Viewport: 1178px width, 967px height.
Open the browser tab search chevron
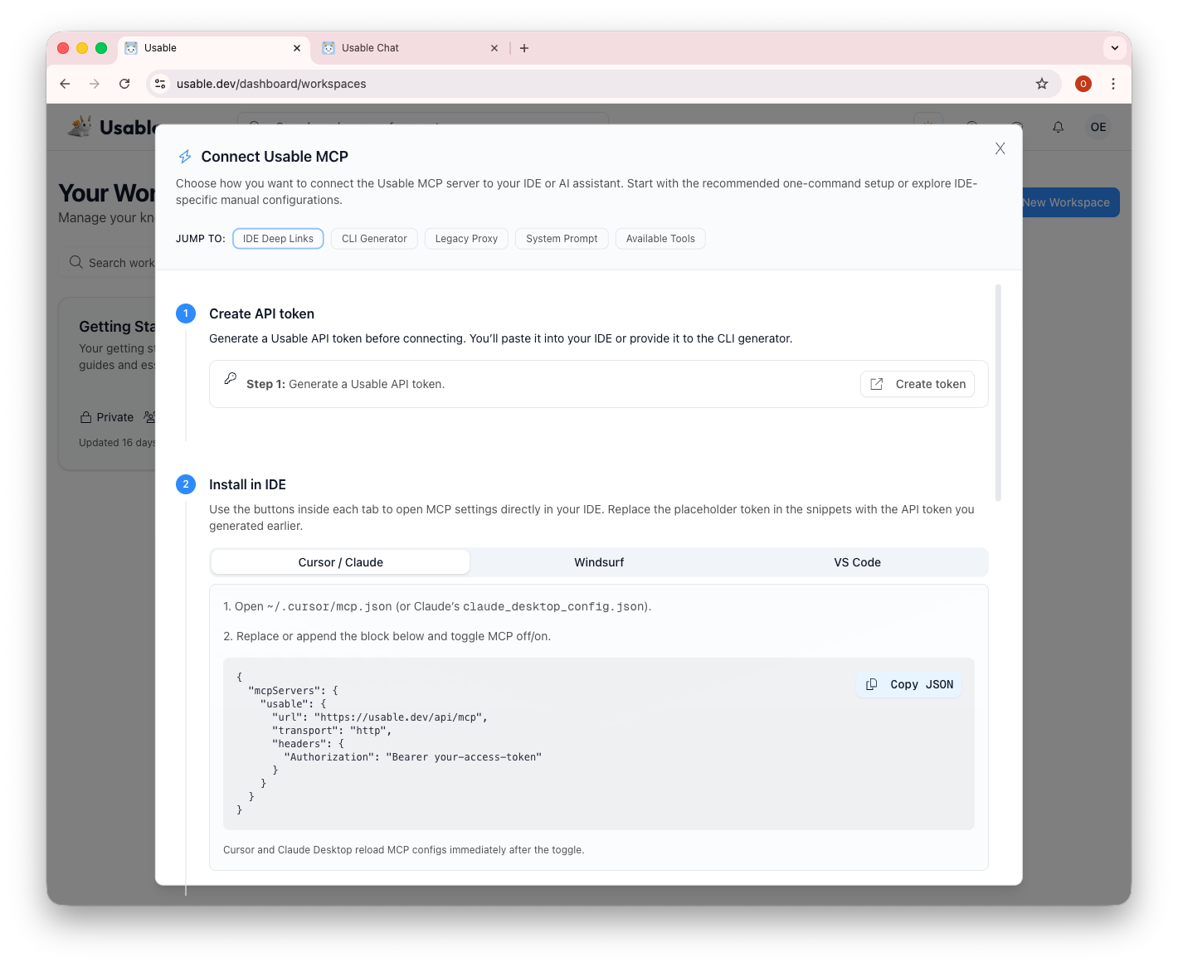(x=1114, y=47)
